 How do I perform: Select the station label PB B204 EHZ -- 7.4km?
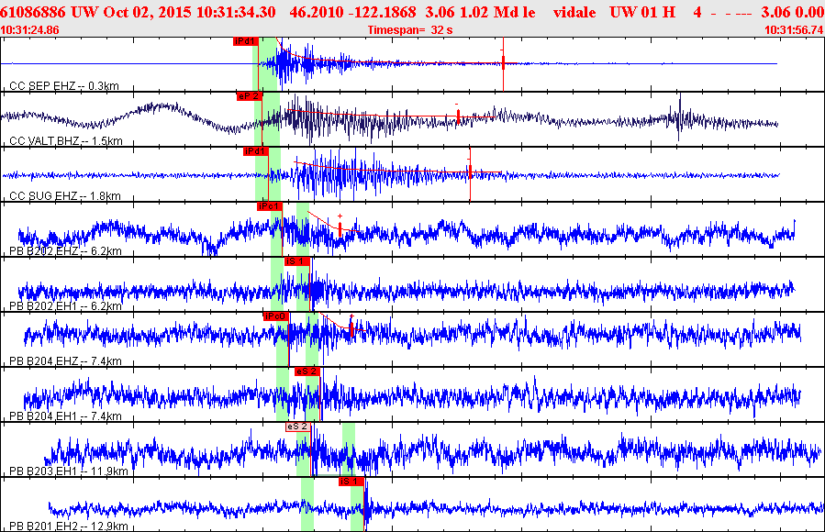[x=65, y=361]
